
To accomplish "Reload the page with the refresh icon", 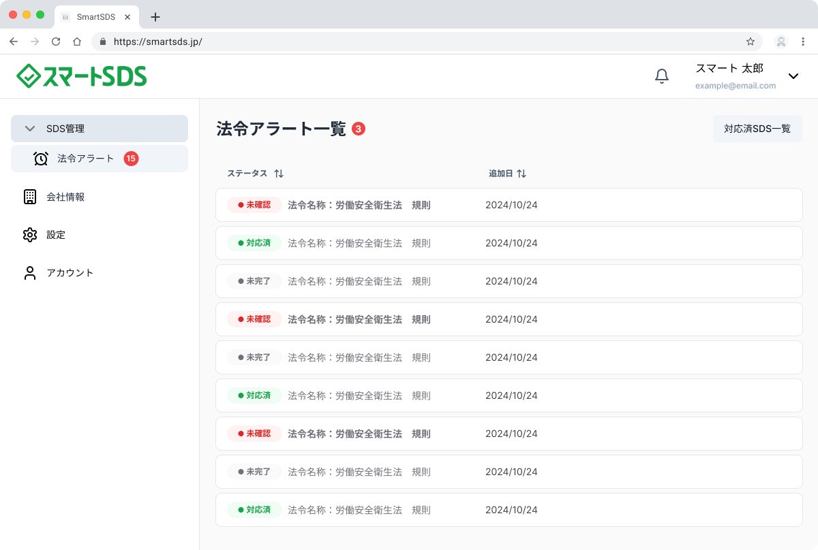I will click(56, 42).
